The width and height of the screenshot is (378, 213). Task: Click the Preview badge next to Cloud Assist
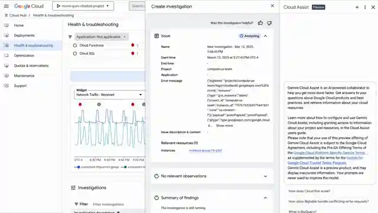(318, 7)
